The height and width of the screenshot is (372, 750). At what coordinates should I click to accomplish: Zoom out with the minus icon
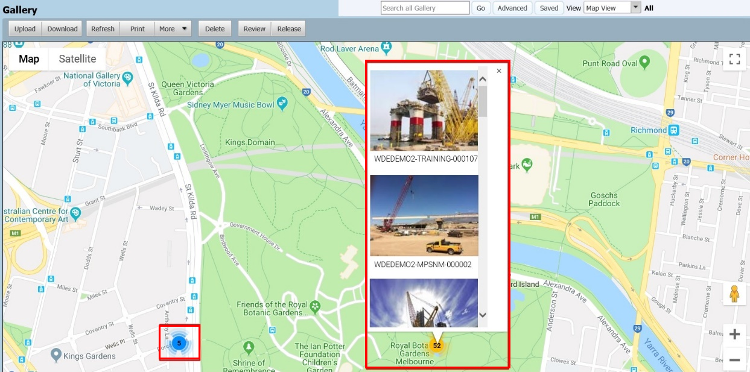pyautogui.click(x=734, y=360)
